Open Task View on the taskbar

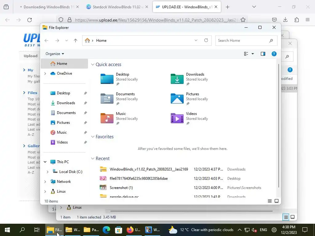coord(37,230)
